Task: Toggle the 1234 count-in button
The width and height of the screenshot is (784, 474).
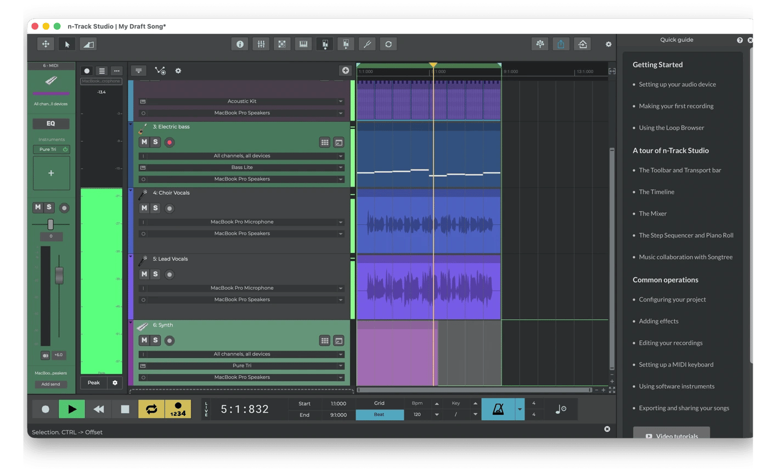Action: click(x=178, y=409)
